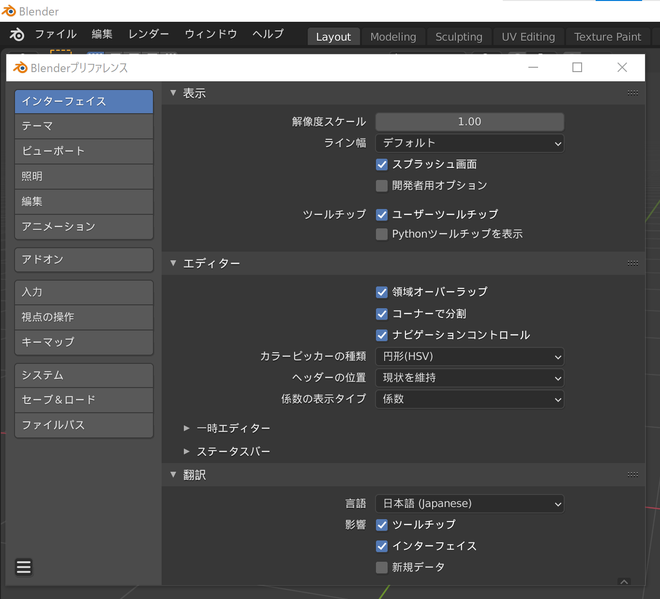Open the 入力 preferences section
Image resolution: width=660 pixels, height=599 pixels.
[84, 292]
